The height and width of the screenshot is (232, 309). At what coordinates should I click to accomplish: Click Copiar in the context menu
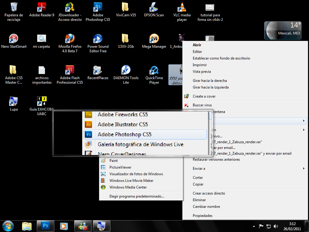[x=245, y=184]
